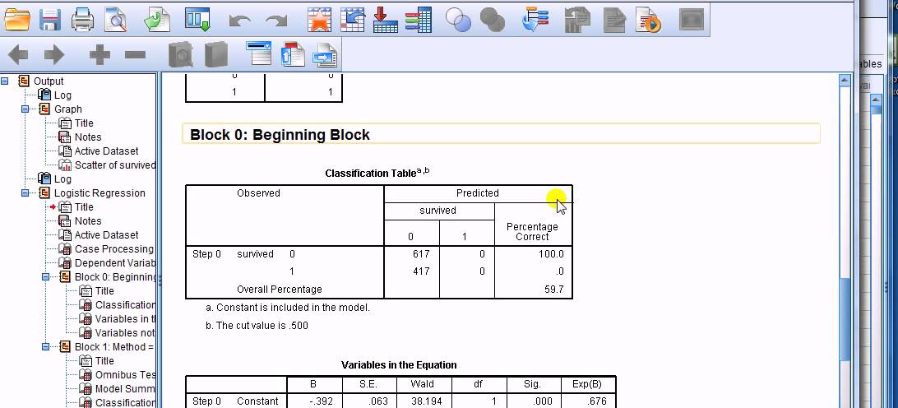Click the Show items book with magnifier icon
The height and width of the screenshot is (408, 898).
pyautogui.click(x=181, y=55)
